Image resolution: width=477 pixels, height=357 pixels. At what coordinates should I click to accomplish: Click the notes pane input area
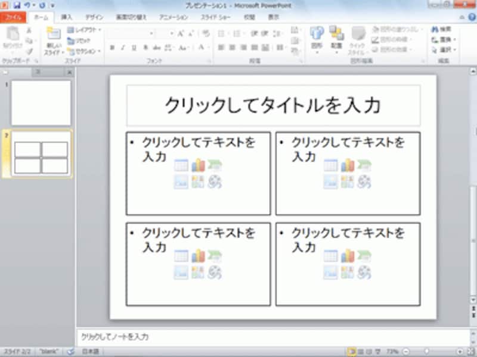tap(273, 337)
